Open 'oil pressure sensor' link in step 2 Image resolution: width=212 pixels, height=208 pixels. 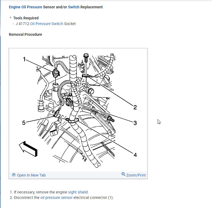[x=56, y=198]
